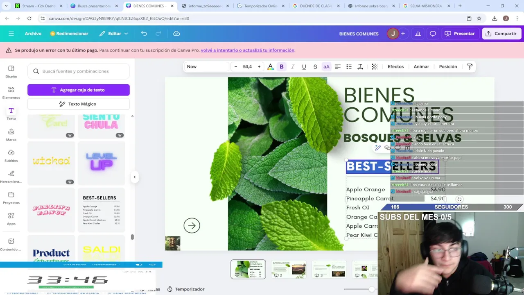Open the Editar mode dropdown
The image size is (524, 295).
click(114, 34)
